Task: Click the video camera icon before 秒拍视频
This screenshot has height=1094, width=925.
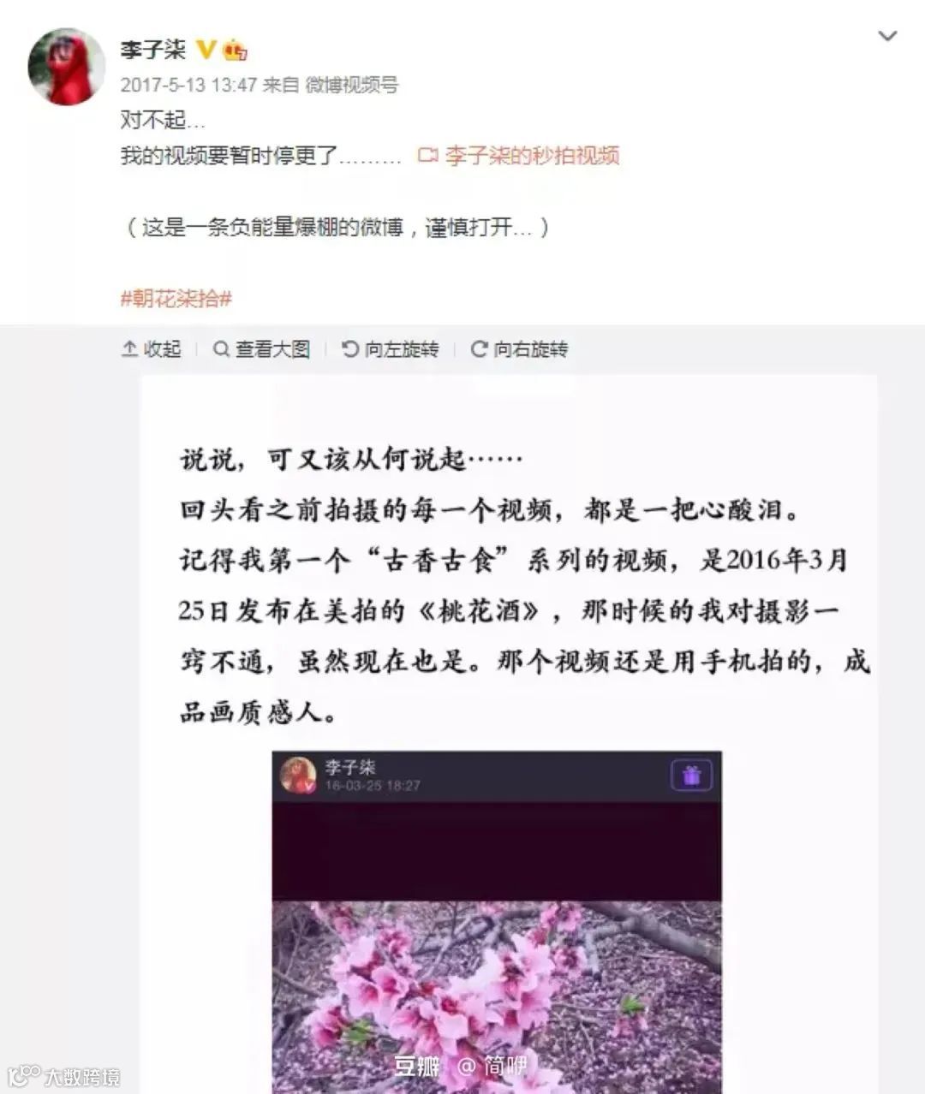Action: coord(427,156)
